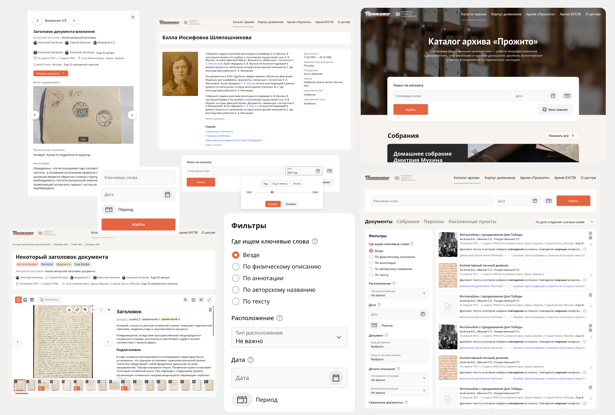Open the Тип расположения dropdown
Screen dimensions: 615x415
289,337
